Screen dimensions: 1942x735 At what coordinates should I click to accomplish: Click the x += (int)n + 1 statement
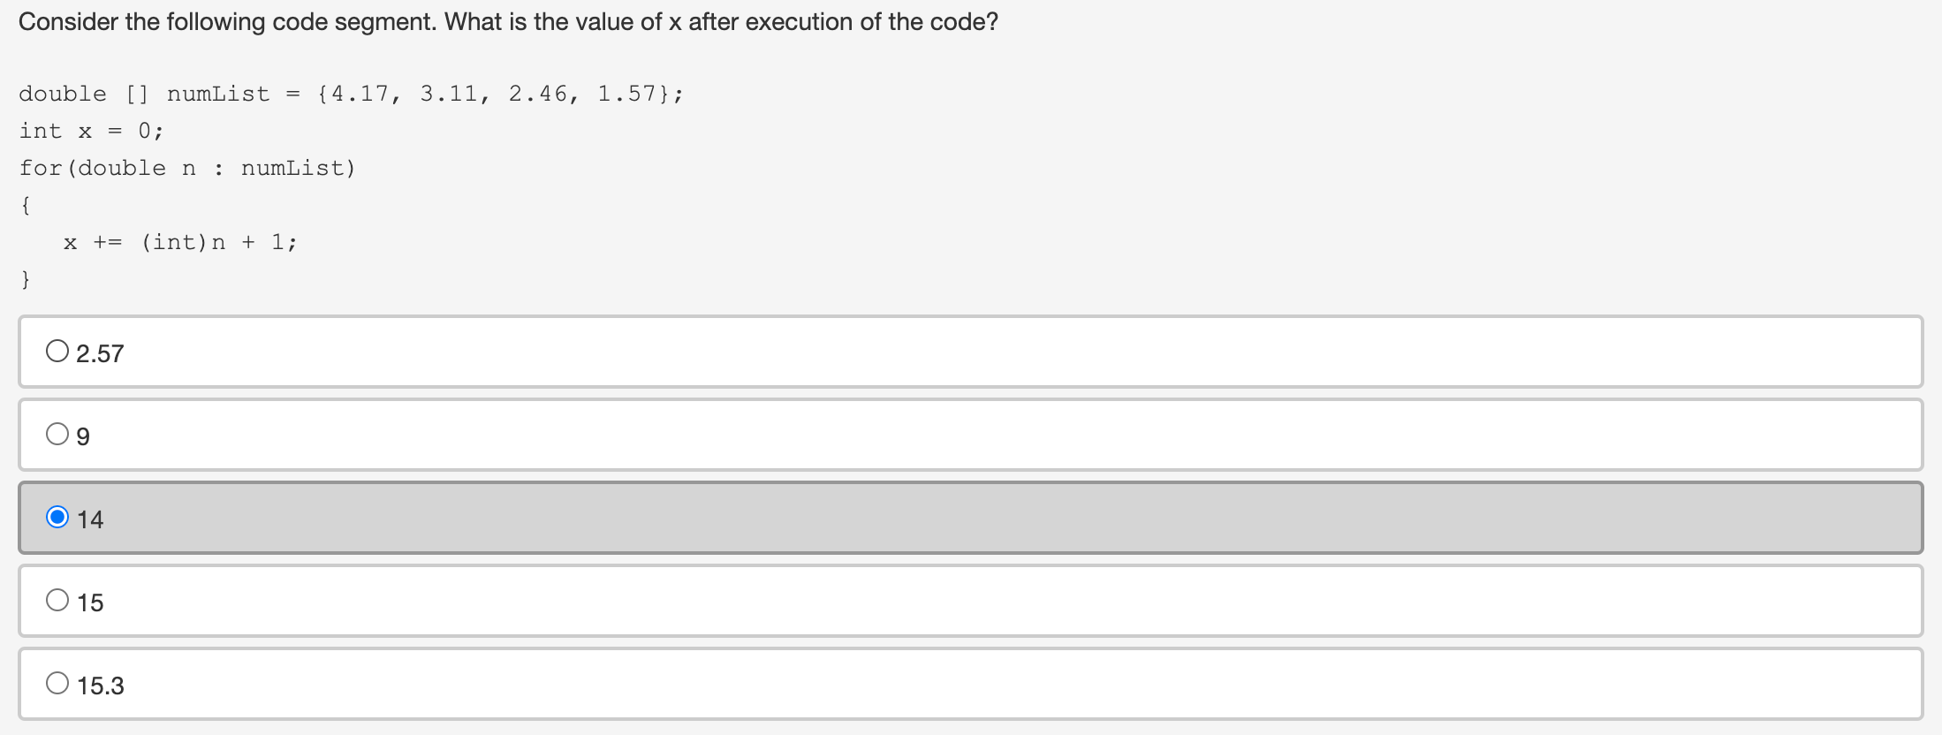click(x=179, y=241)
